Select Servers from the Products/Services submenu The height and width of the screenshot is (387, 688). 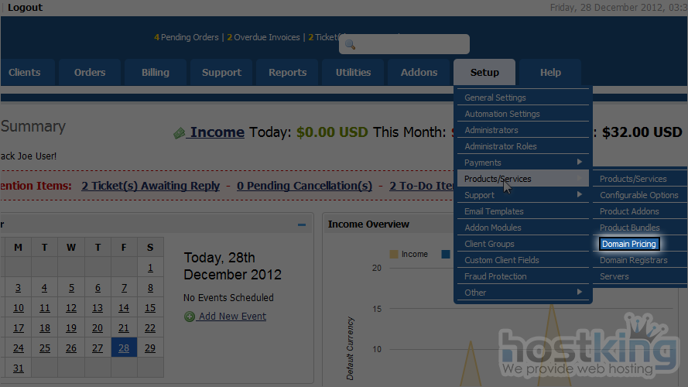coord(614,276)
